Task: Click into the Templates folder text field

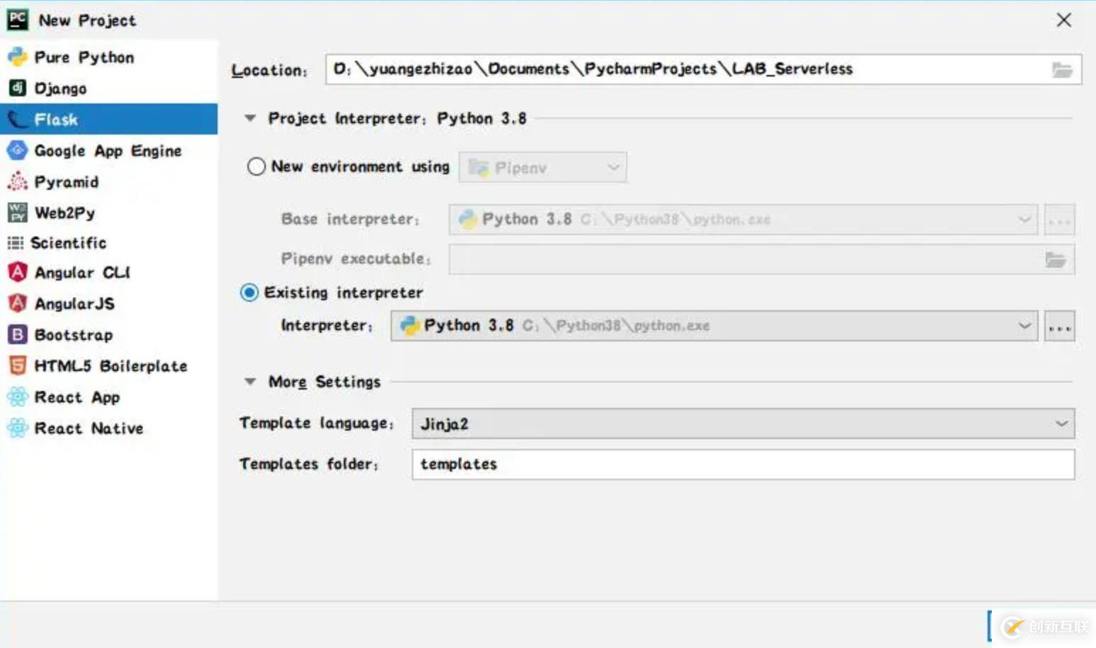Action: pyautogui.click(x=742, y=465)
